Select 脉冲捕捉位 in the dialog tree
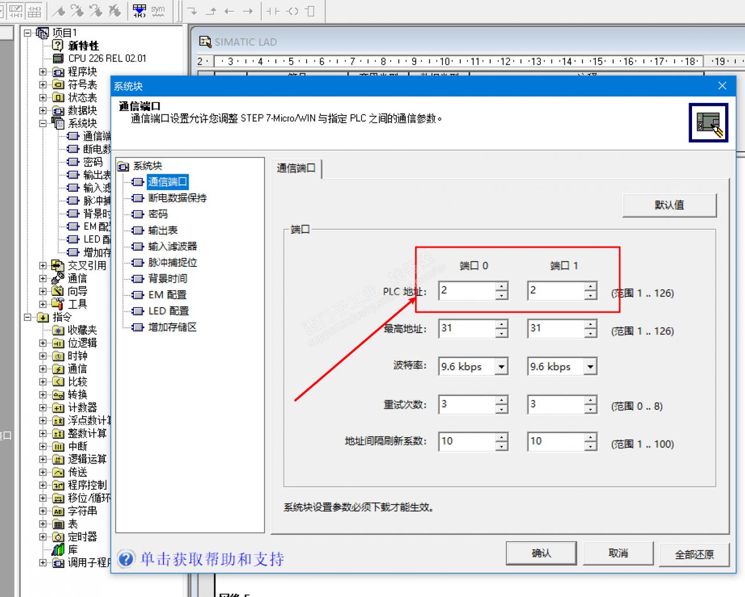 [x=172, y=263]
